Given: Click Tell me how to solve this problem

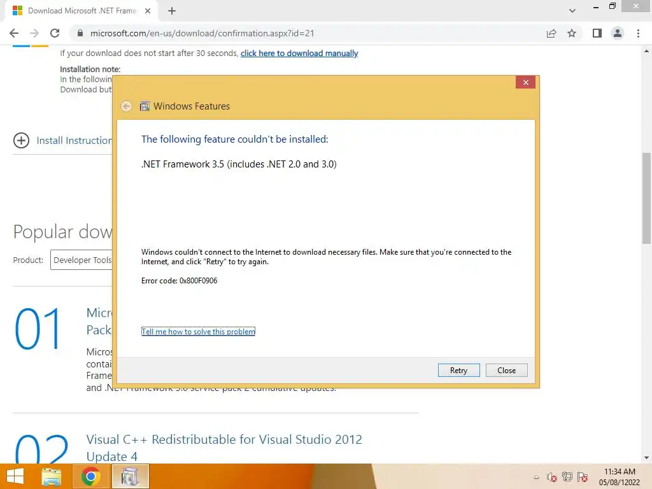Looking at the screenshot, I should tap(199, 331).
